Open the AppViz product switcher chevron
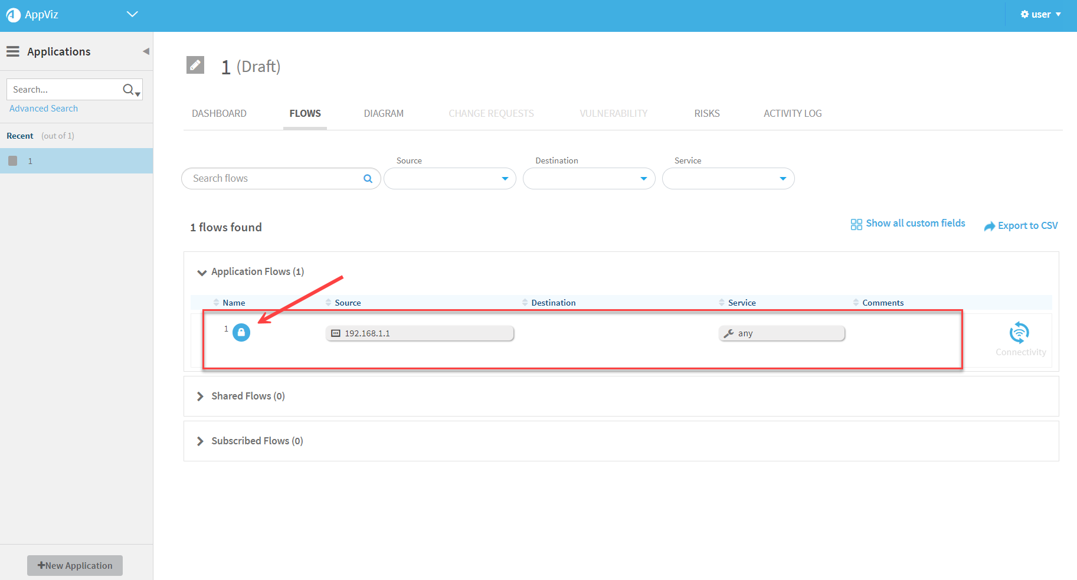1077x580 pixels. click(x=132, y=14)
